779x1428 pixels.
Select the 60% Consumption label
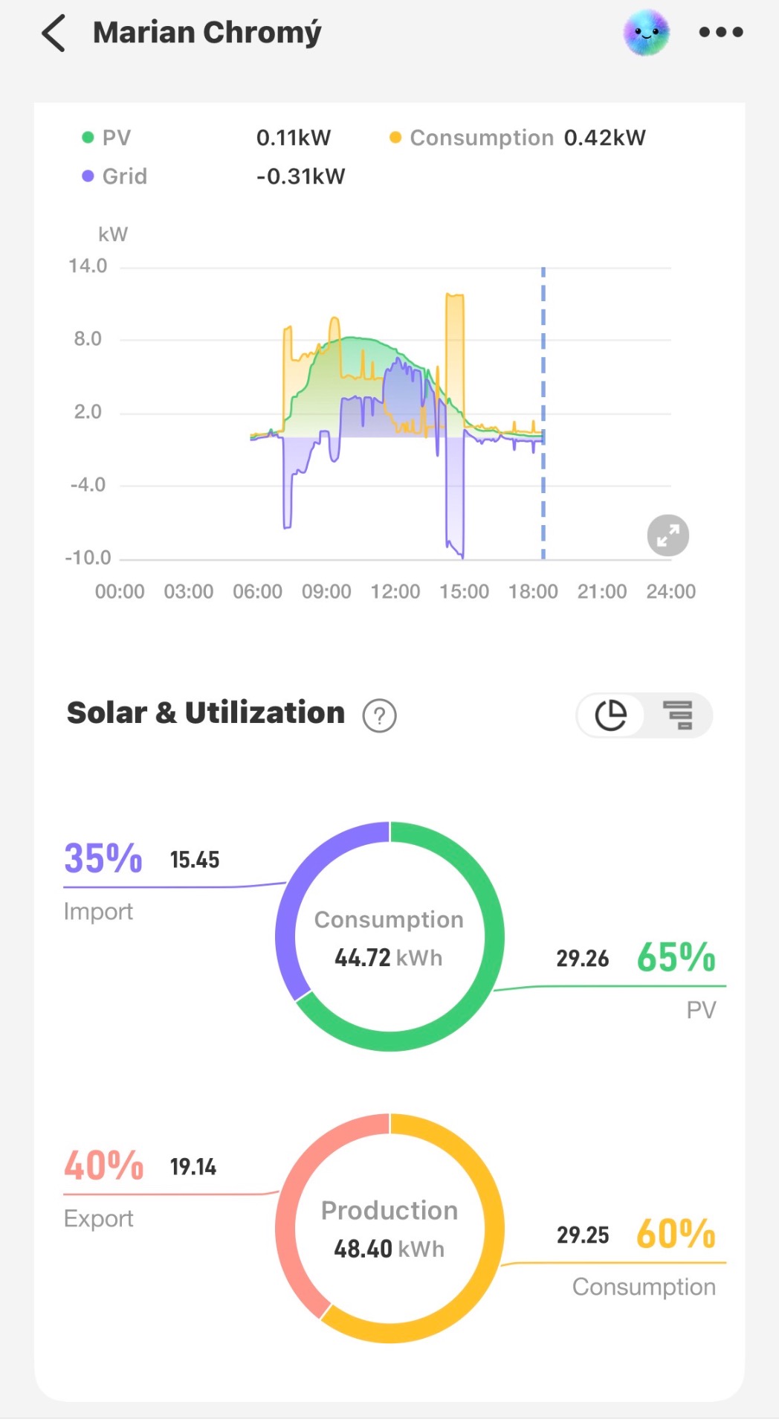coord(676,1234)
